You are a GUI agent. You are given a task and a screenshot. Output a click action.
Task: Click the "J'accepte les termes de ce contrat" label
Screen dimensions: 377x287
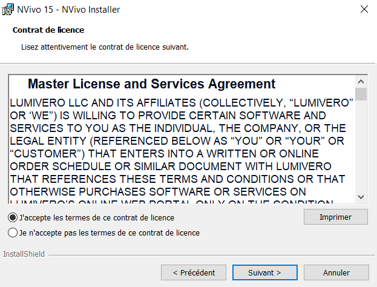(97, 217)
